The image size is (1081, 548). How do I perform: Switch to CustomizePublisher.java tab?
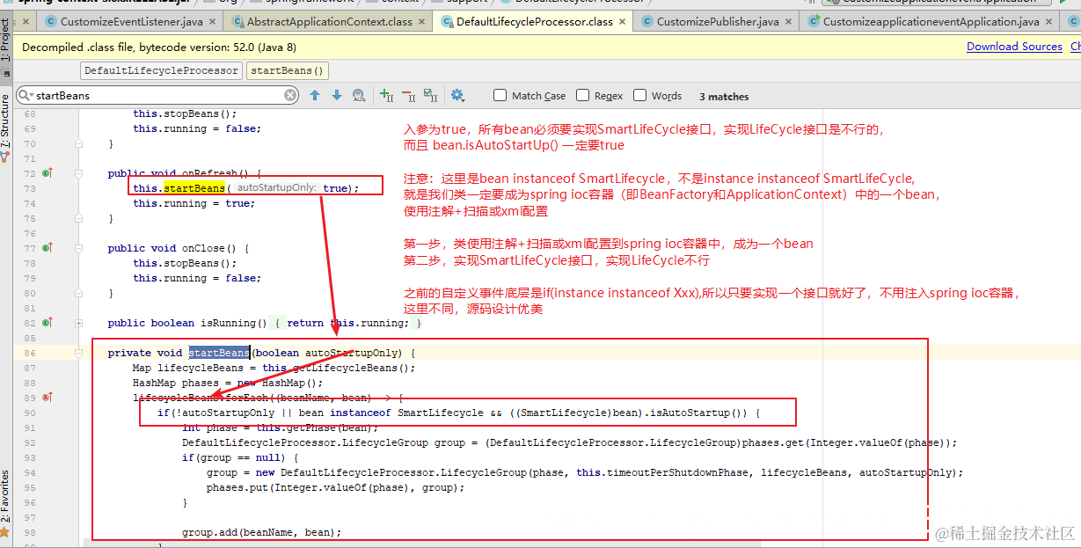718,21
